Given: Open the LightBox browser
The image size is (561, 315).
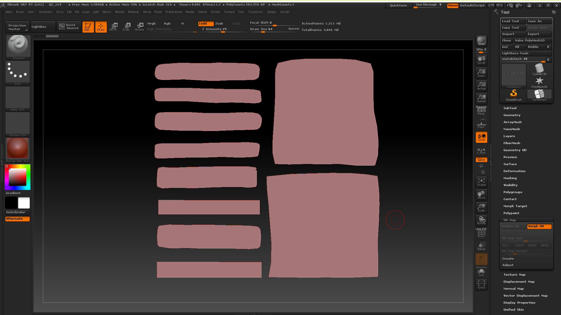Looking at the screenshot, I should [43, 27].
